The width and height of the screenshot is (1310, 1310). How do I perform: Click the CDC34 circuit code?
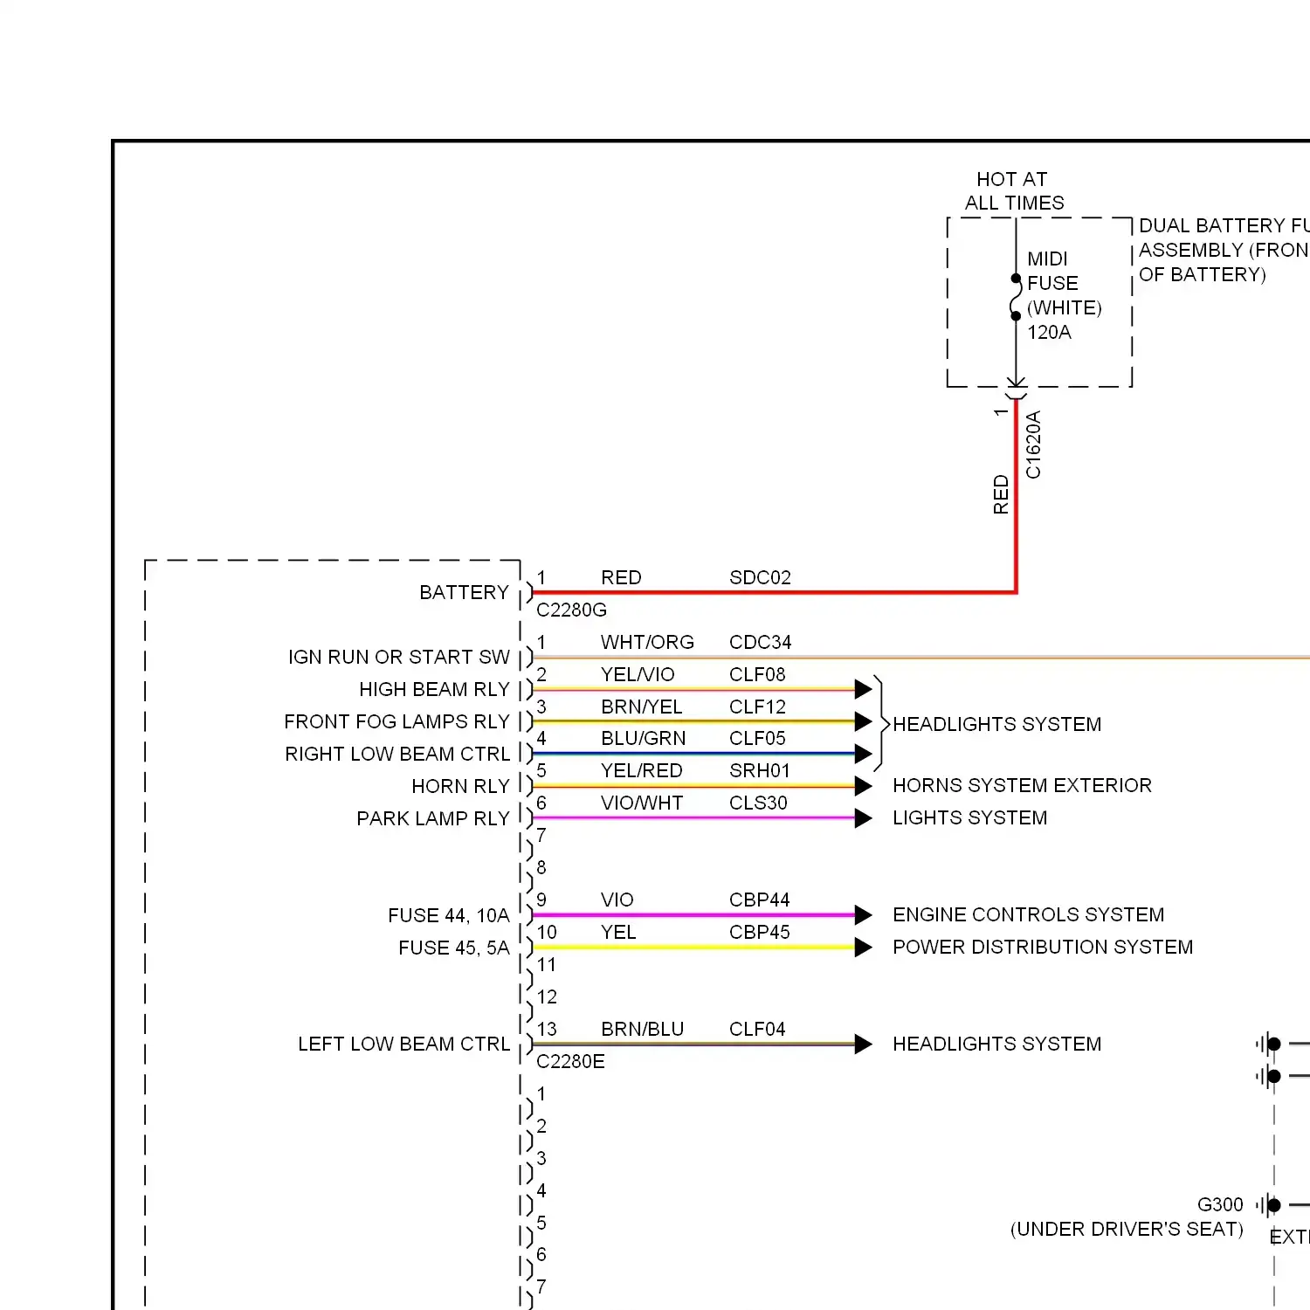[760, 642]
